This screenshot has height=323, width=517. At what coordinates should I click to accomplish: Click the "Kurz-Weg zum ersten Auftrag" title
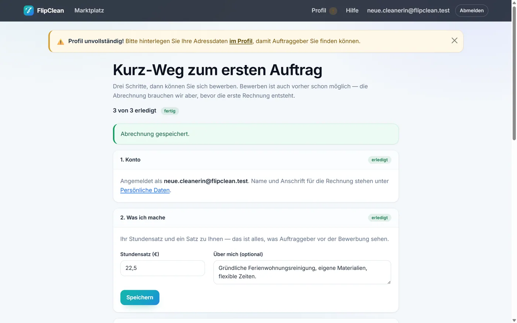(x=218, y=70)
